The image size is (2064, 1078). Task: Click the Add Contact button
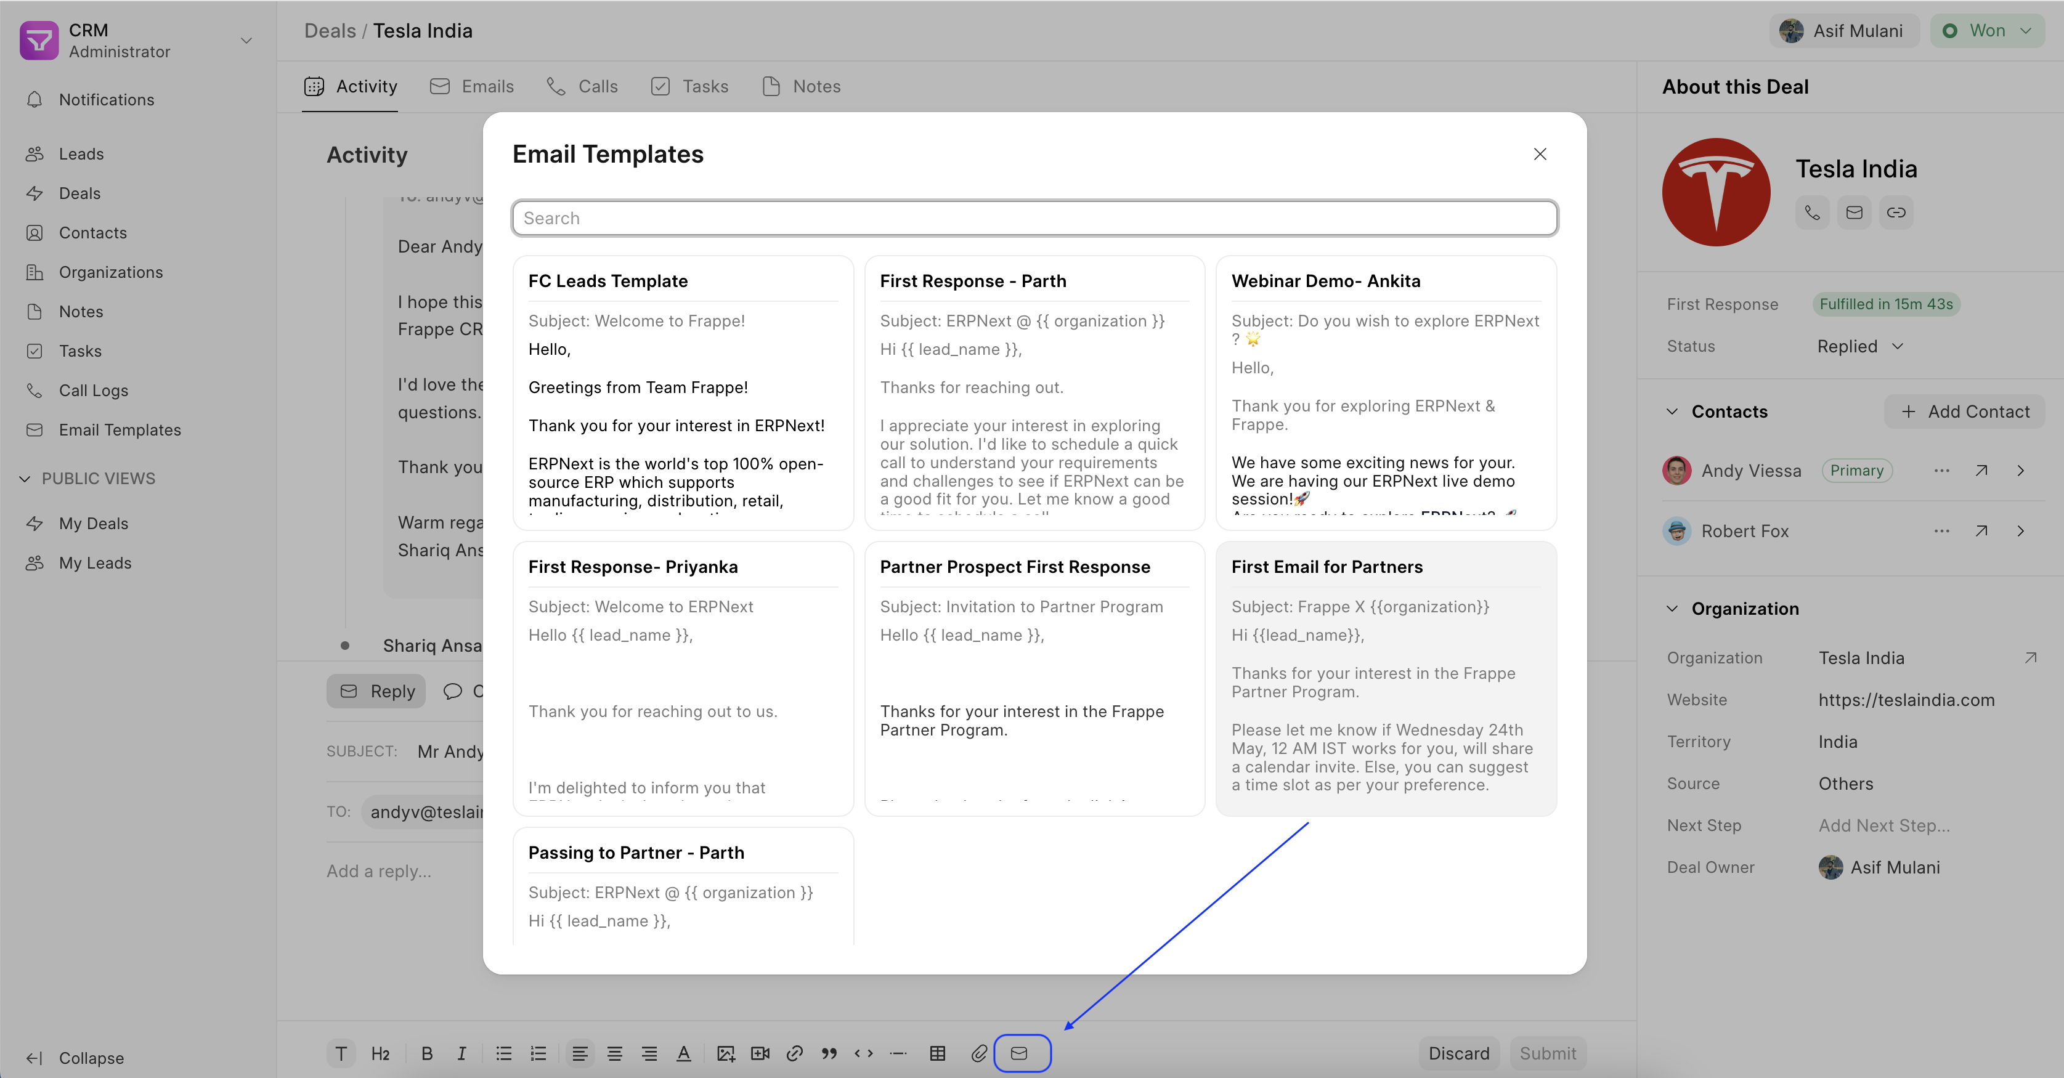pyautogui.click(x=1965, y=411)
